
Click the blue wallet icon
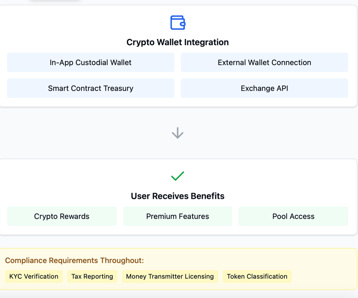click(x=178, y=22)
